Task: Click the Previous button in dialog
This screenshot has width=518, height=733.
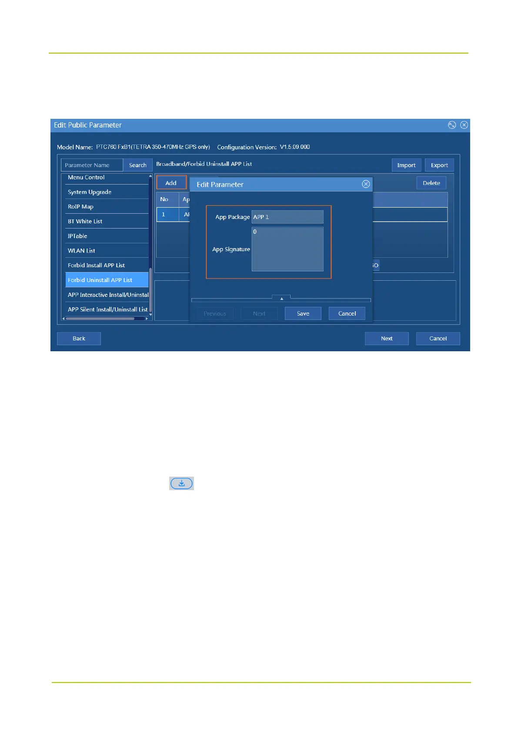Action: 215,313
